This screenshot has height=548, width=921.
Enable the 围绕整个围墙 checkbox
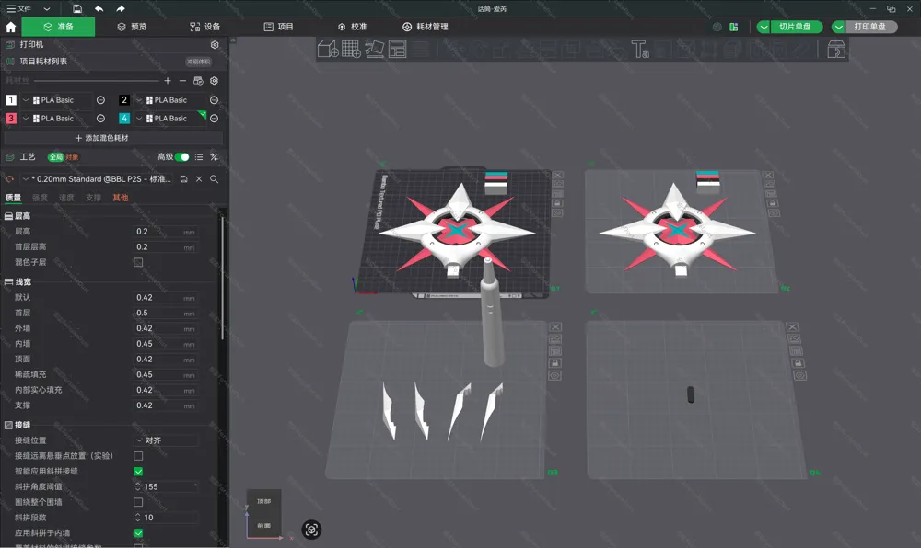pos(138,502)
